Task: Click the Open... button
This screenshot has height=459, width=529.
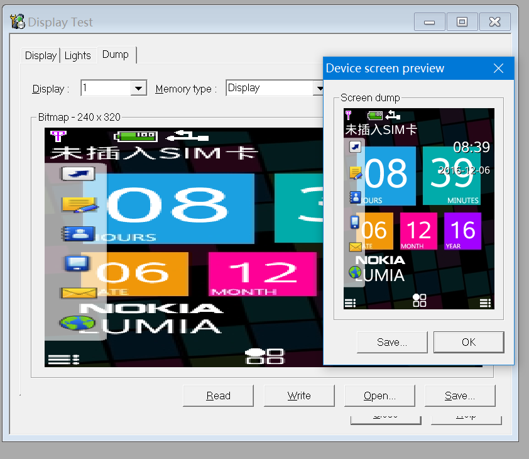Action: [x=379, y=395]
